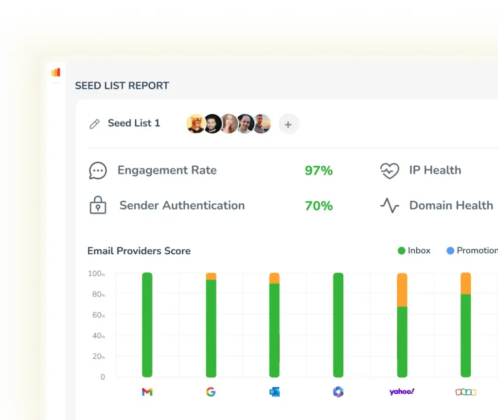The width and height of the screenshot is (498, 420).
Task: Select the tiger avatar in Seed List 1
Action: 196,124
